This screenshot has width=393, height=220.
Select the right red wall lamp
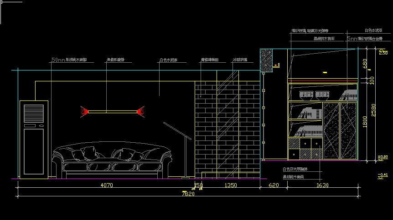coord(140,110)
